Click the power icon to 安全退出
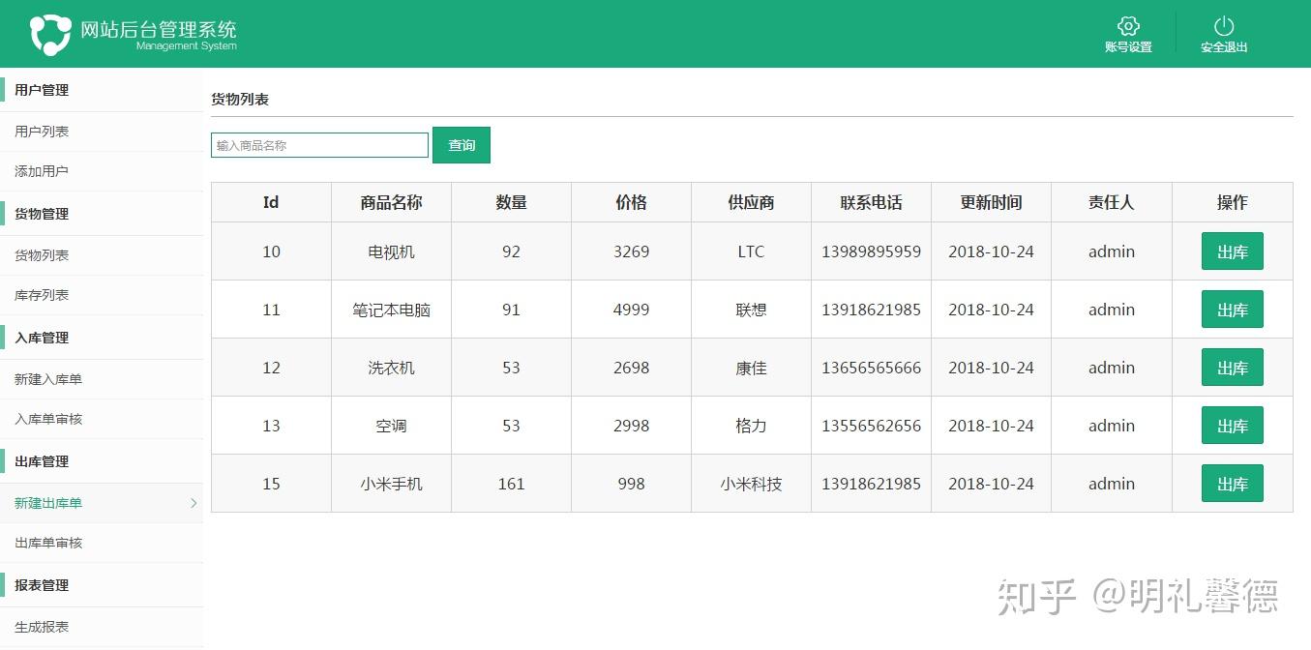Viewport: 1311px width, 650px height. click(1223, 28)
